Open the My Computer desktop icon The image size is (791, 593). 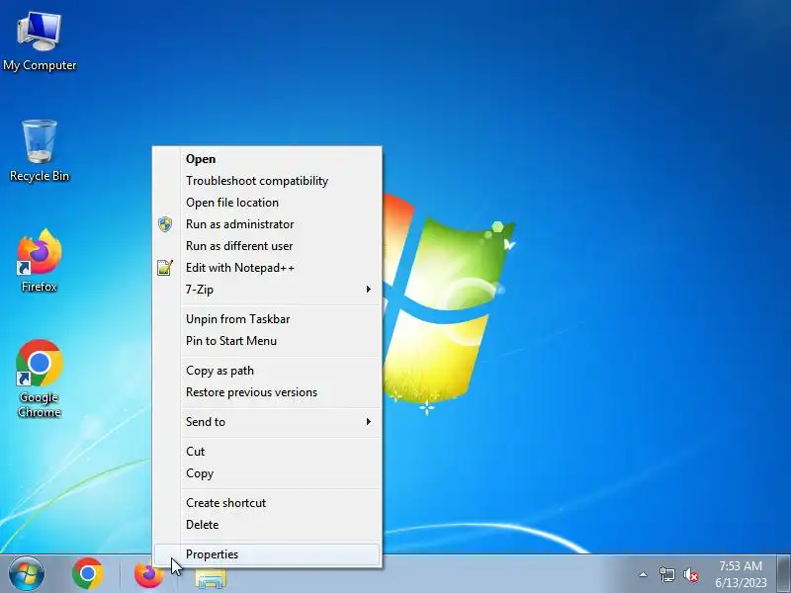click(40, 42)
